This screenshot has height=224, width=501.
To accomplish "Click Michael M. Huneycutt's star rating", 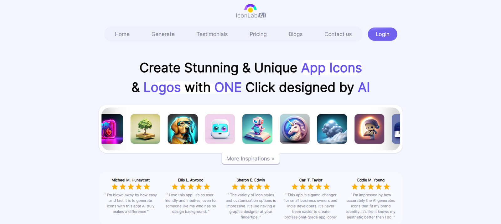I will coord(131,187).
